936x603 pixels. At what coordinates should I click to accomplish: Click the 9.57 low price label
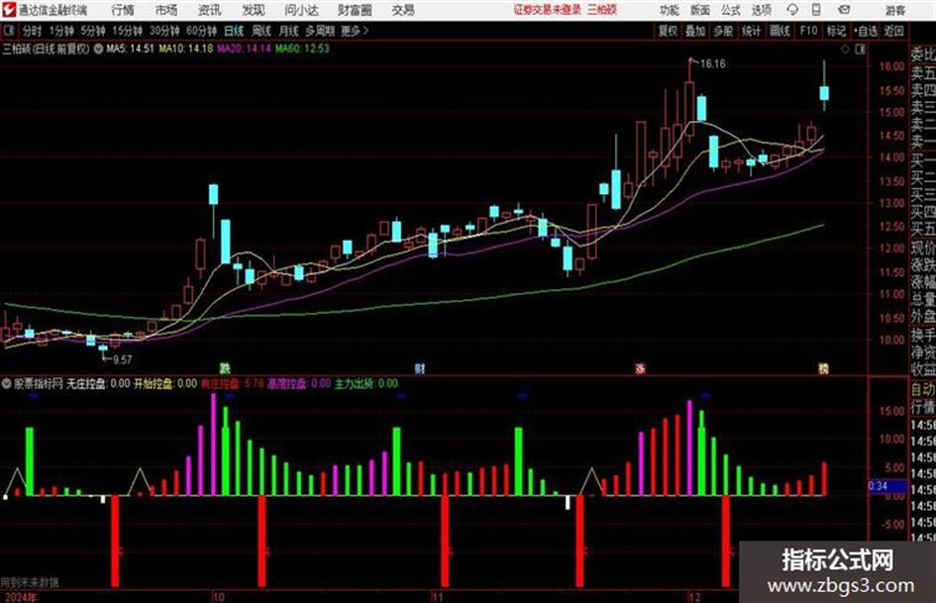point(122,359)
